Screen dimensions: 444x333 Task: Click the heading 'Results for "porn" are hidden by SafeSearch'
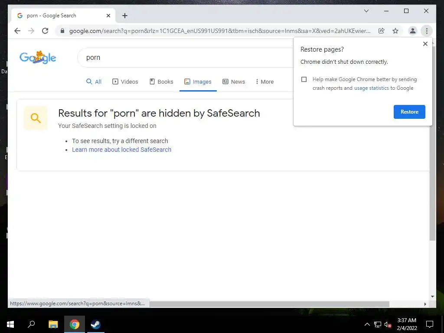pos(159,113)
